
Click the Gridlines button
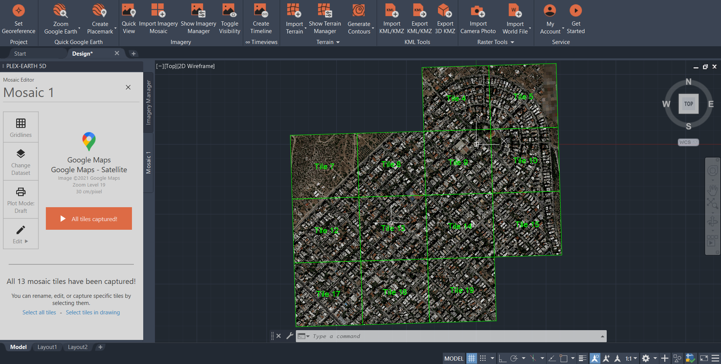(21, 127)
